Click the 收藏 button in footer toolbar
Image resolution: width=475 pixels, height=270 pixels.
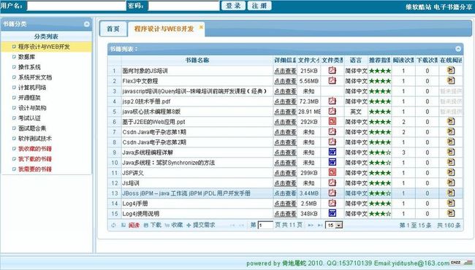click(174, 225)
